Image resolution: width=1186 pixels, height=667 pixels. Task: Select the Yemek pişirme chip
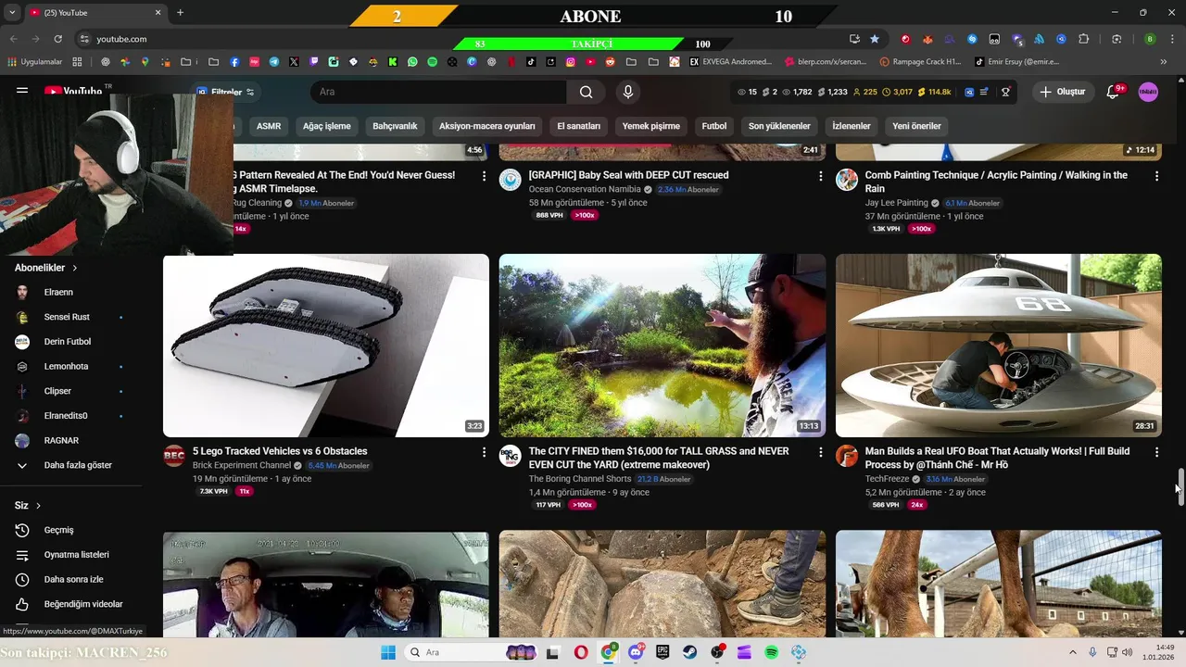tap(650, 126)
